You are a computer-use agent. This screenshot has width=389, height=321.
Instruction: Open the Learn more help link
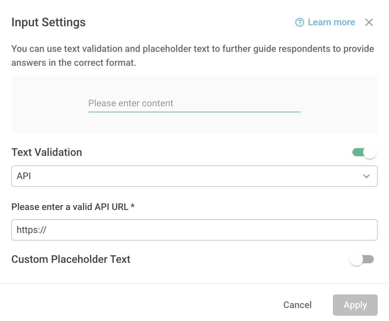[x=331, y=22]
